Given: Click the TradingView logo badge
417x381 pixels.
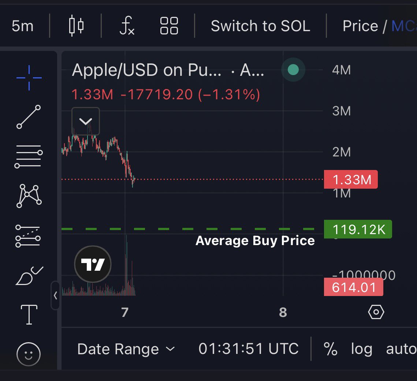Looking at the screenshot, I should coord(93,264).
